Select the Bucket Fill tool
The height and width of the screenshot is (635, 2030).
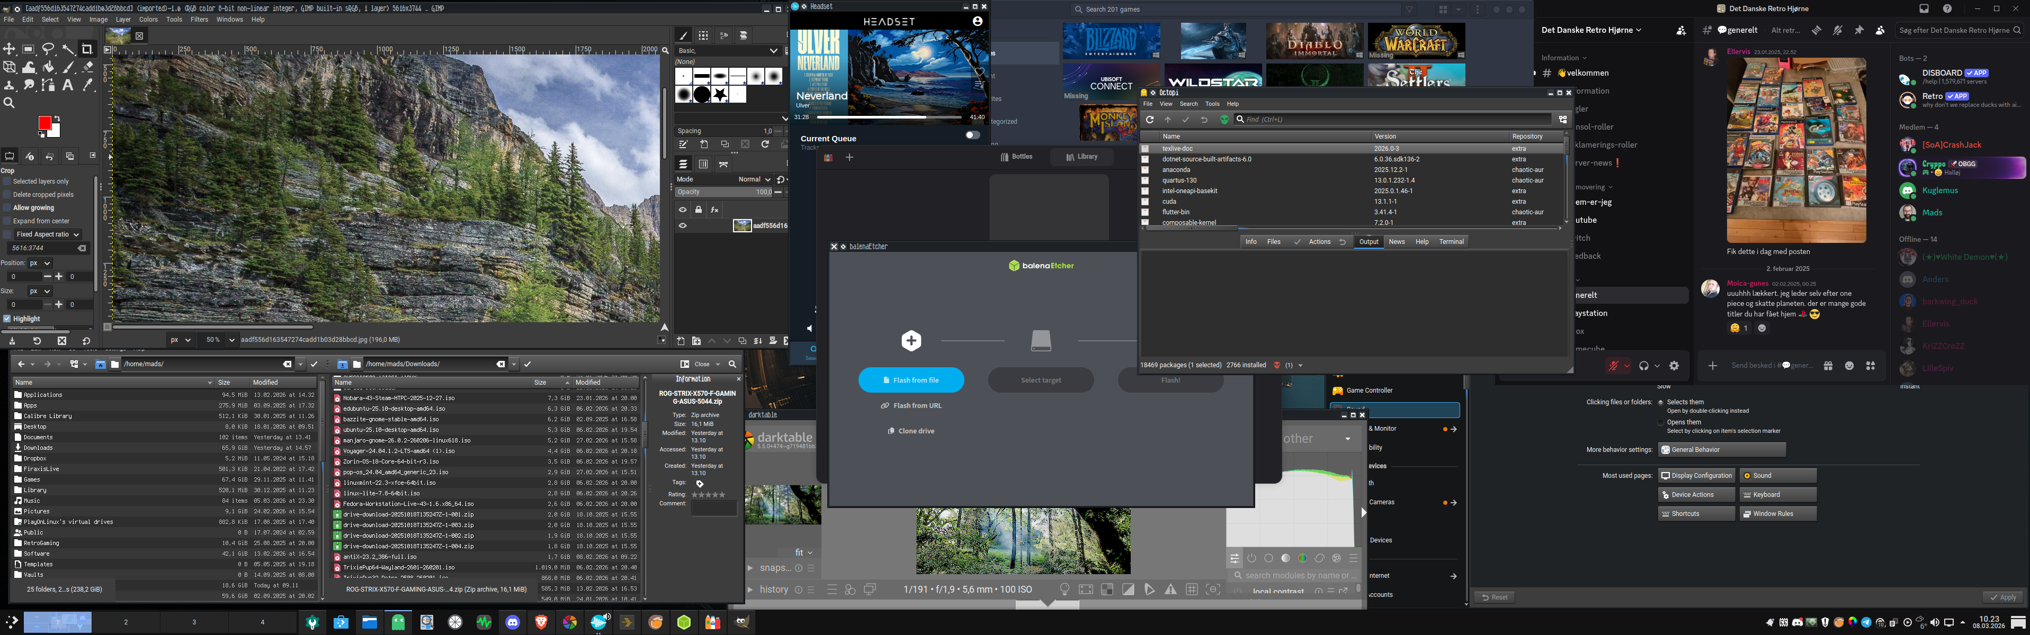click(x=49, y=67)
